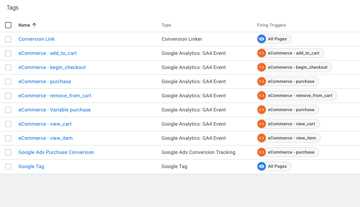The image size is (360, 207).
Task: Click the sort arrow beside Name header
Action: [x=34, y=25]
